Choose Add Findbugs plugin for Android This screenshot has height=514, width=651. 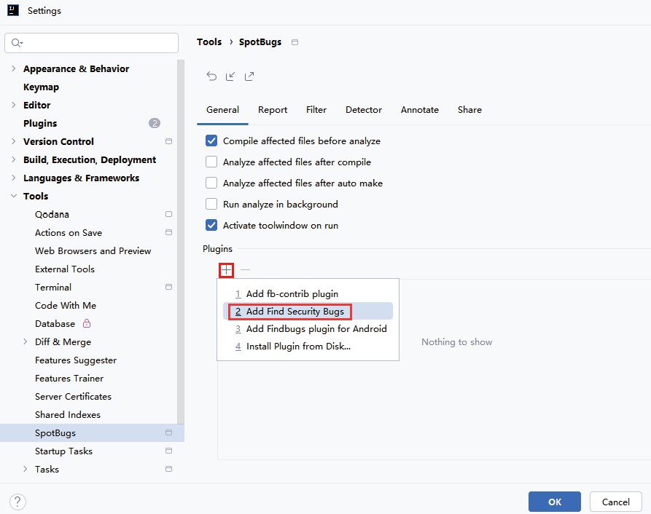pyautogui.click(x=308, y=328)
